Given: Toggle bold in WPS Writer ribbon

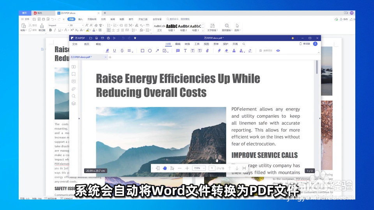Looking at the screenshot, I should [50, 30].
